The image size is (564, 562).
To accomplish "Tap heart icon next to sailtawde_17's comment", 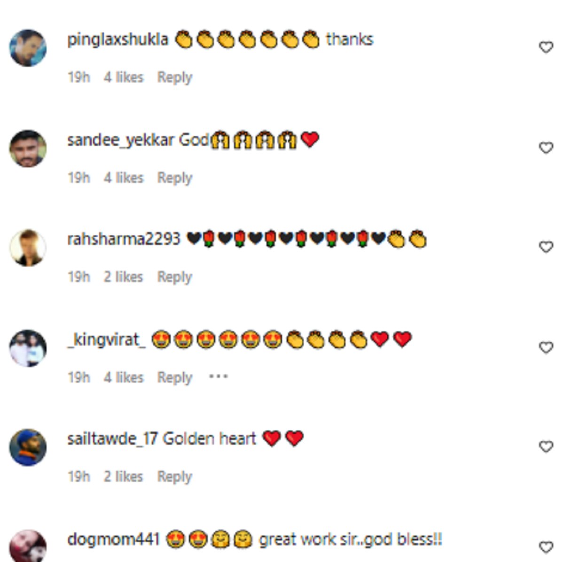I will coord(546,446).
